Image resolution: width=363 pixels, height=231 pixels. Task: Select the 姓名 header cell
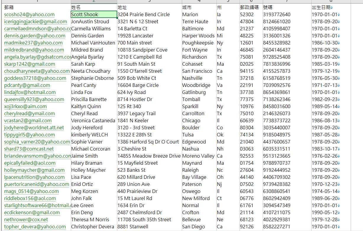point(94,7)
